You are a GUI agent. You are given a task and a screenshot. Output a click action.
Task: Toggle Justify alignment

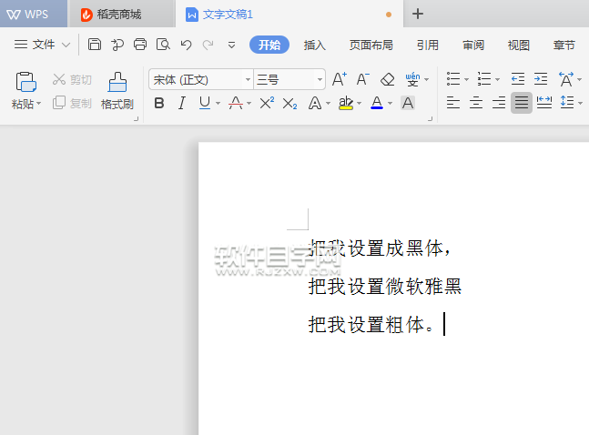(x=522, y=103)
